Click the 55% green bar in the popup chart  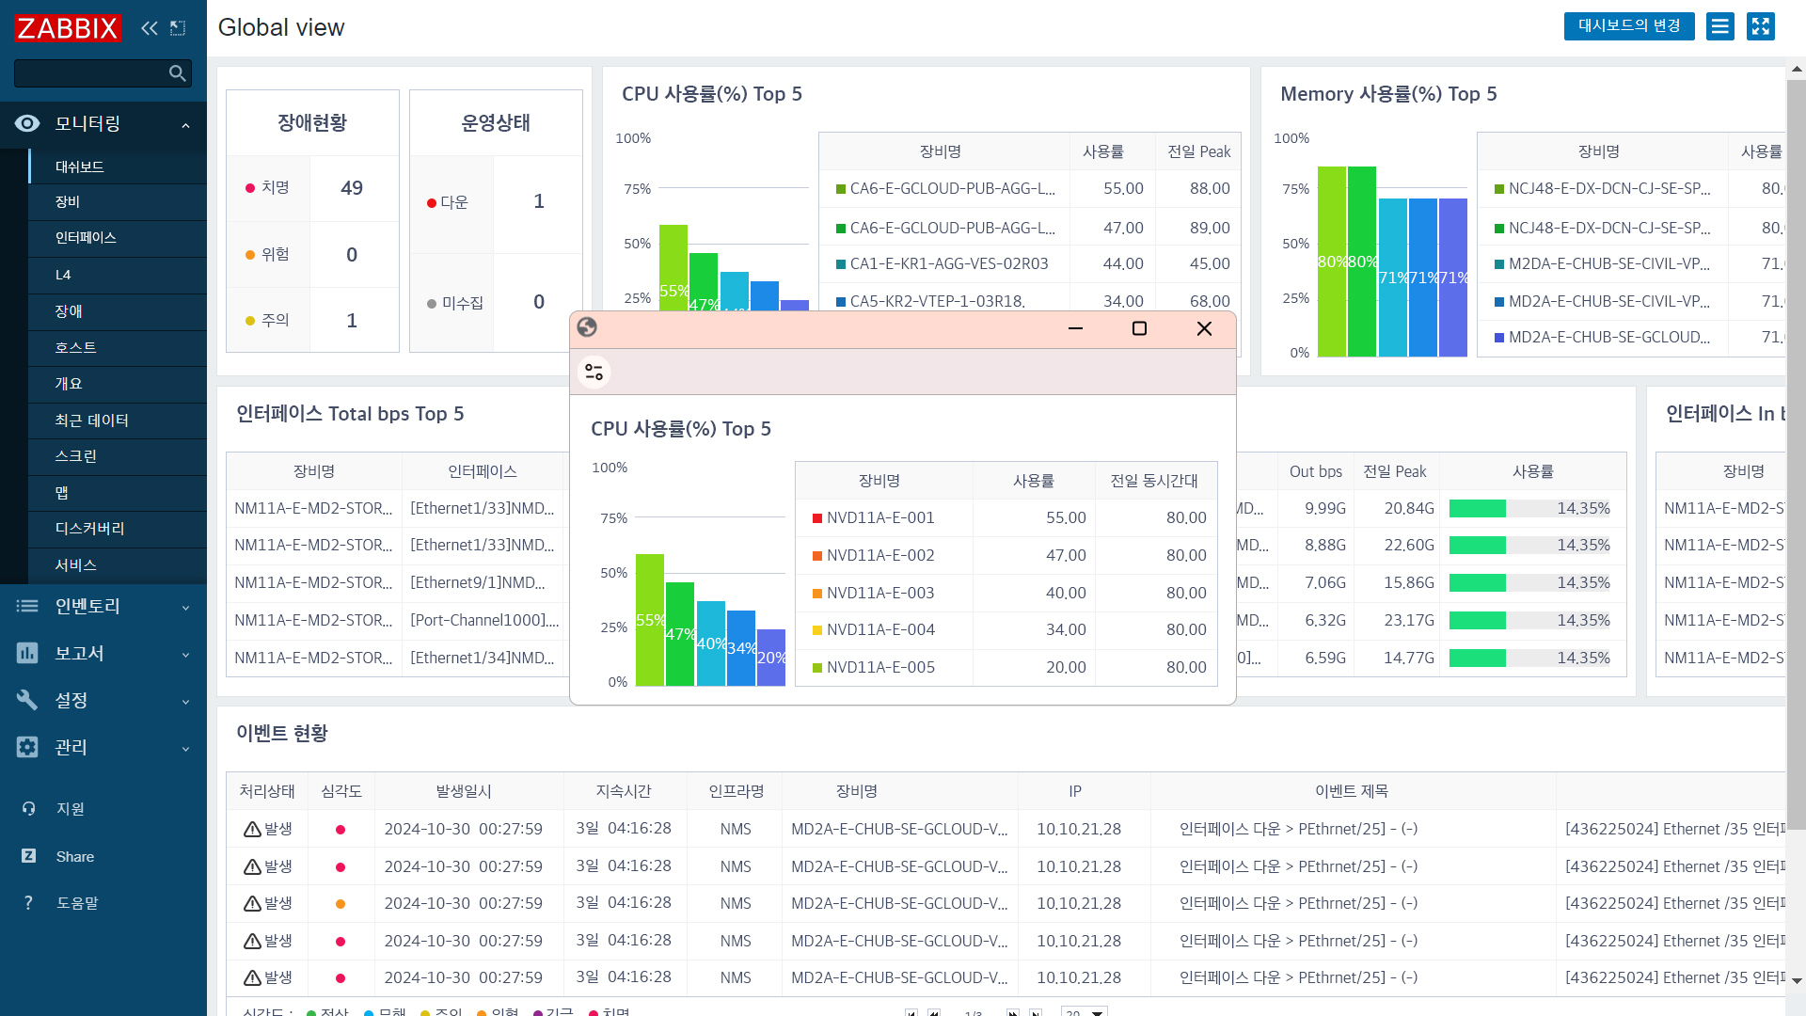tap(650, 620)
